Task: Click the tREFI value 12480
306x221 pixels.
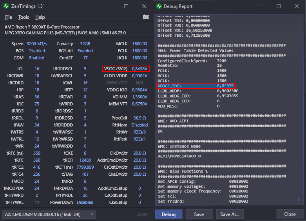Action: pyautogui.click(x=85, y=160)
